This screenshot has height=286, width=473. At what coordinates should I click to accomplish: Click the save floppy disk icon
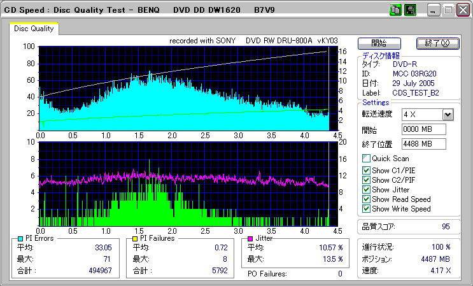(x=410, y=10)
